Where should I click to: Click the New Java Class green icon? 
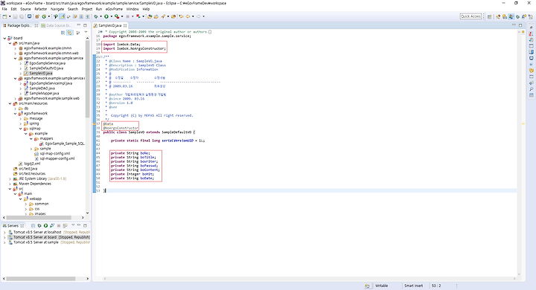(44, 16)
